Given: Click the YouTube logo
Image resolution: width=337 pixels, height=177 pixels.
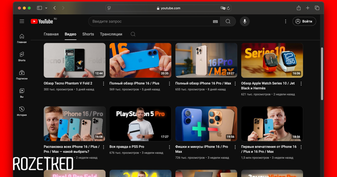Looking at the screenshot, I should [x=42, y=21].
